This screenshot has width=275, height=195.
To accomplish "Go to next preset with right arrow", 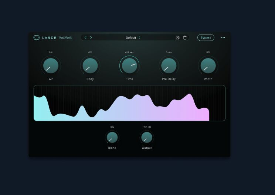I will [x=91, y=37].
